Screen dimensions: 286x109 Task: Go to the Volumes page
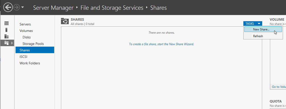(26, 31)
